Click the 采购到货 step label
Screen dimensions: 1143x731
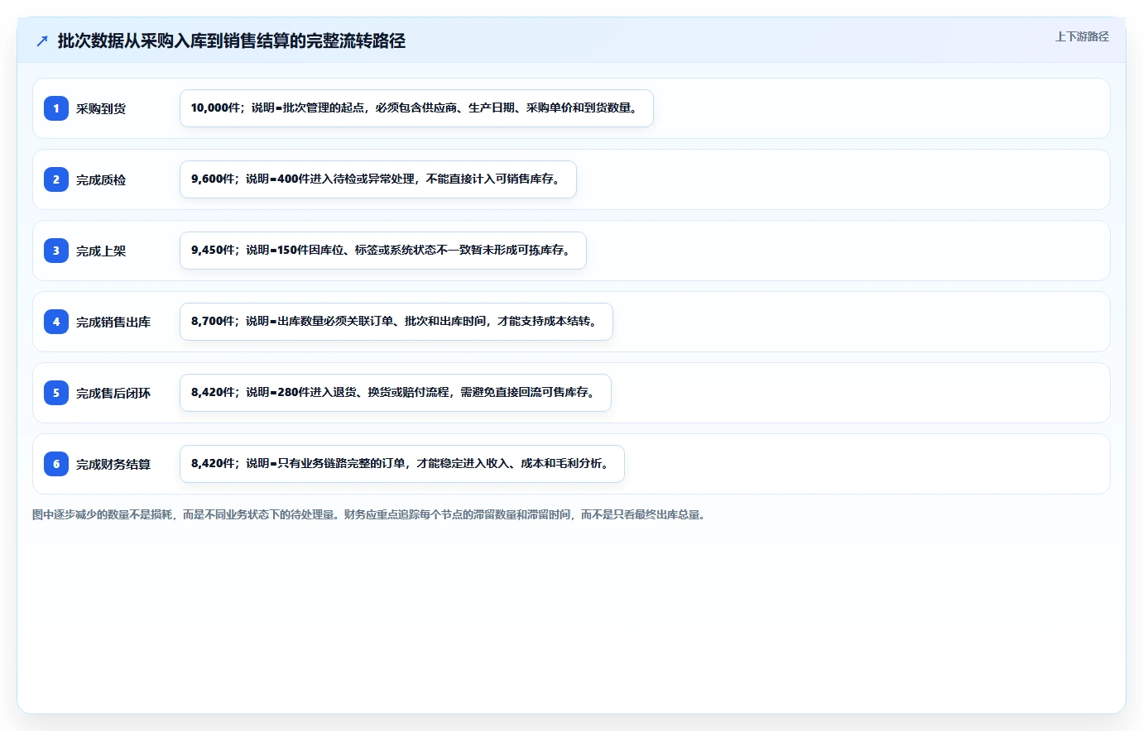click(101, 108)
